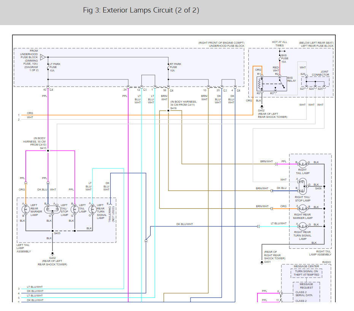Click the Message Request box in Radio
The width and height of the screenshot is (354, 311).
click(306, 292)
